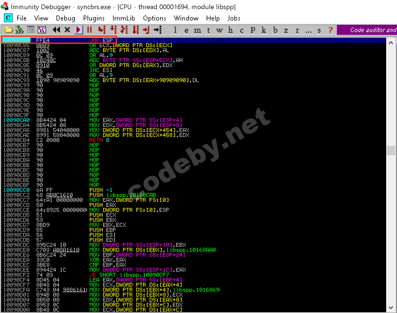397x313 pixels.
Task: Click the Trace into icon
Action: [124, 30]
